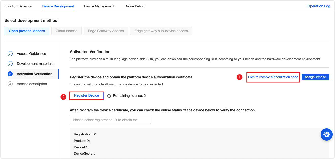Select Edge Gateway Access method
The height and width of the screenshot is (159, 335).
106,31
